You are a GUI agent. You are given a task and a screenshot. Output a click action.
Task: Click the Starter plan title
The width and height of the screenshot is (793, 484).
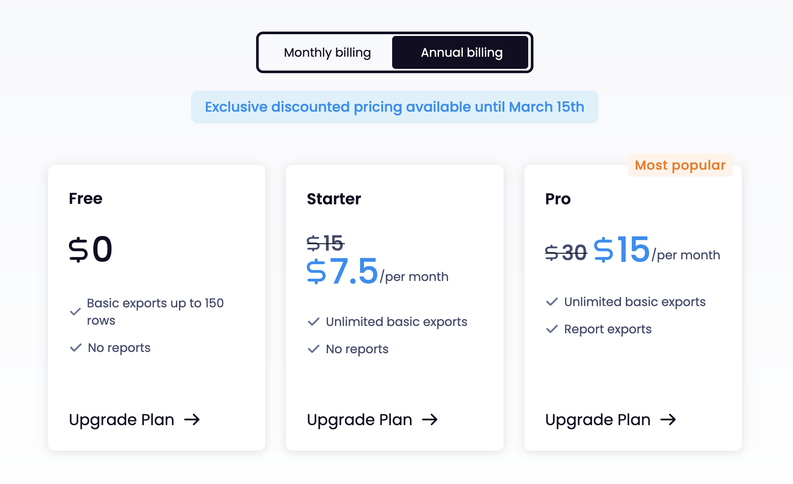pyautogui.click(x=334, y=199)
